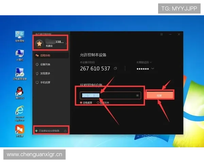Open the 手机投屏 sidebar item

coord(43,83)
